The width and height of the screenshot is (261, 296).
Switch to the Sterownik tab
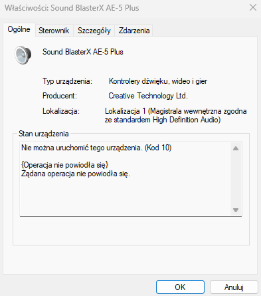pos(54,31)
